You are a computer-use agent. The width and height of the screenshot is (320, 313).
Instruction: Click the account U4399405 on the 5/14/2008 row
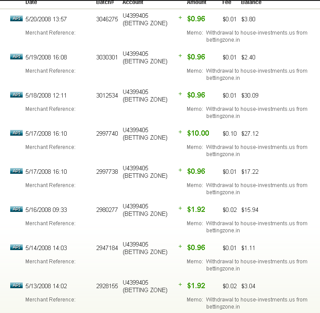pos(136,244)
